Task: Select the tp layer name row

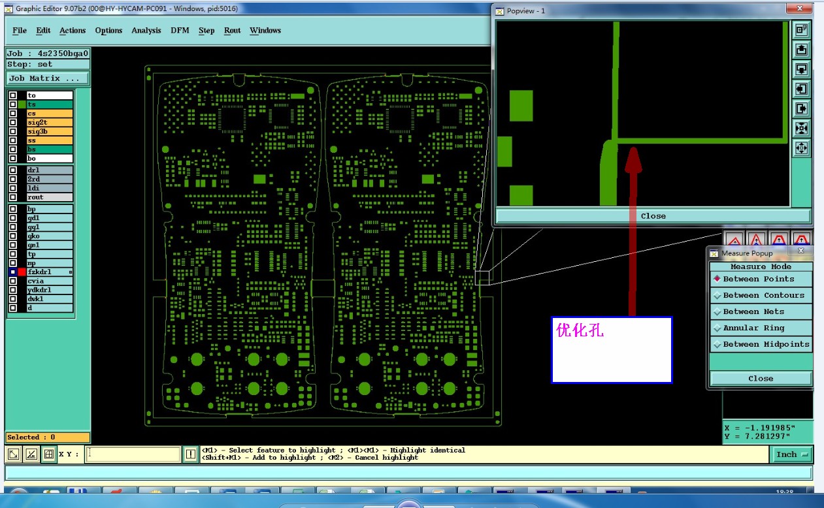Action: [50, 254]
